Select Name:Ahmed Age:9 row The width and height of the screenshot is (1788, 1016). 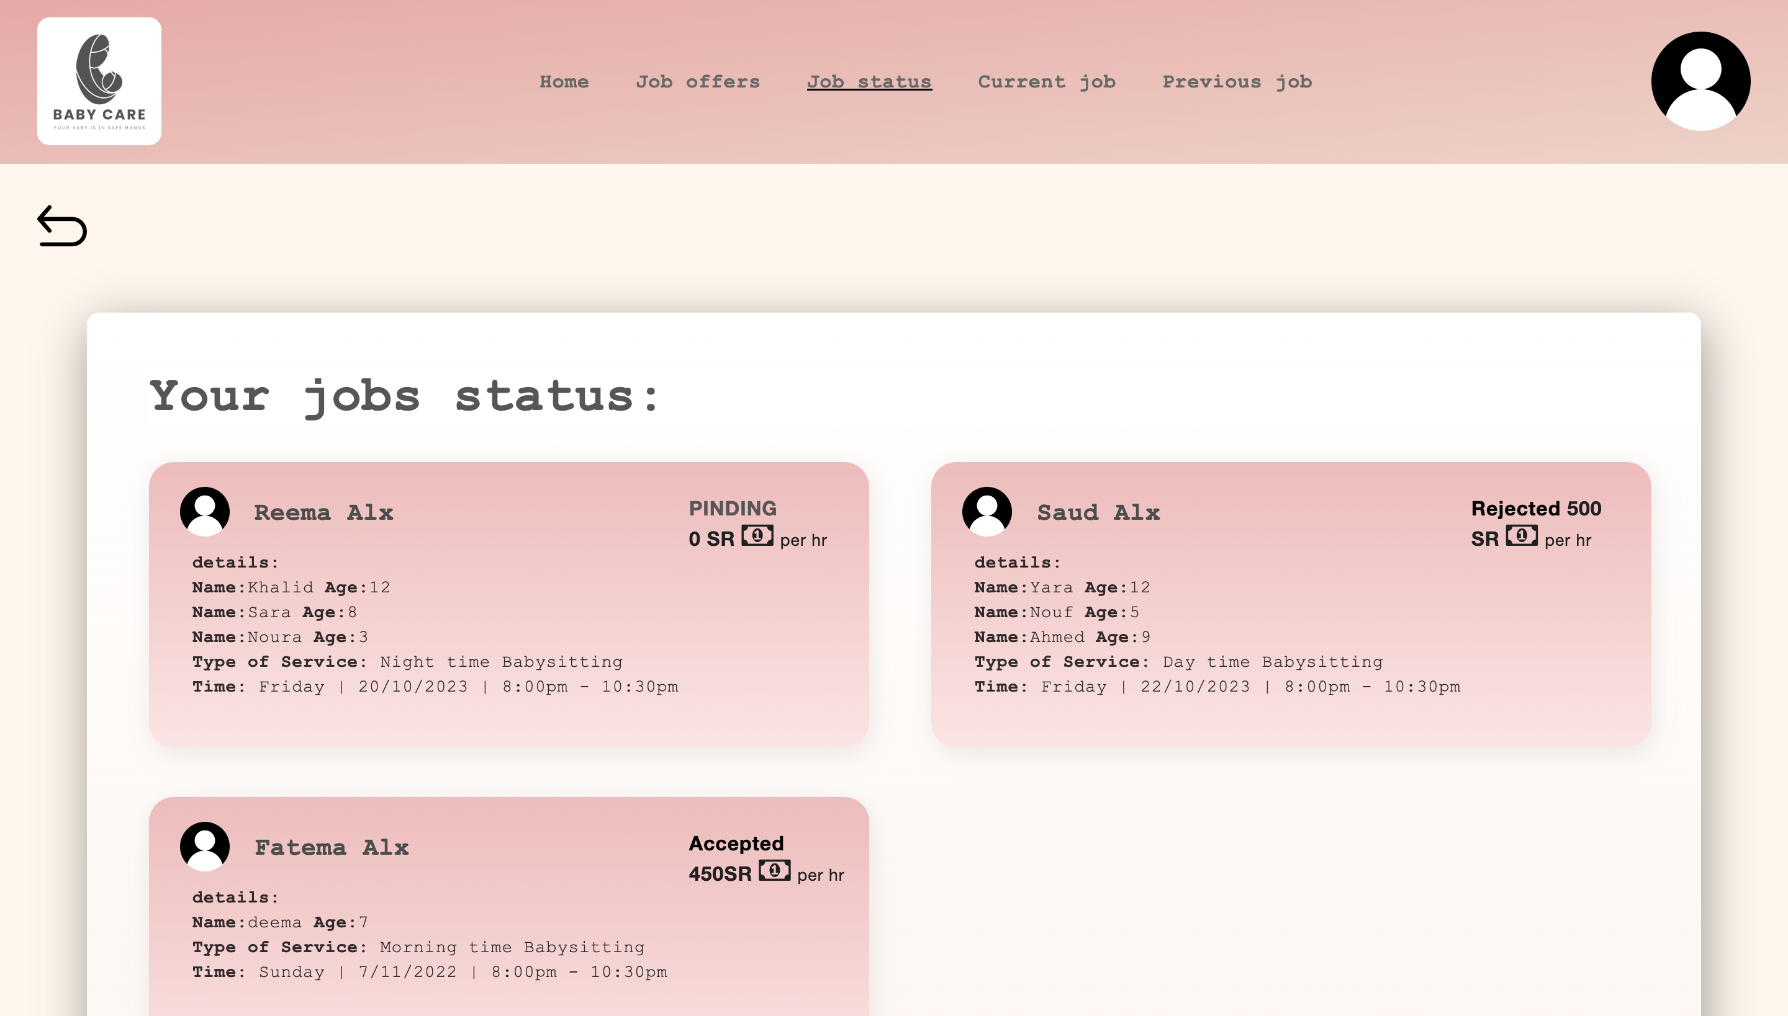click(1062, 637)
